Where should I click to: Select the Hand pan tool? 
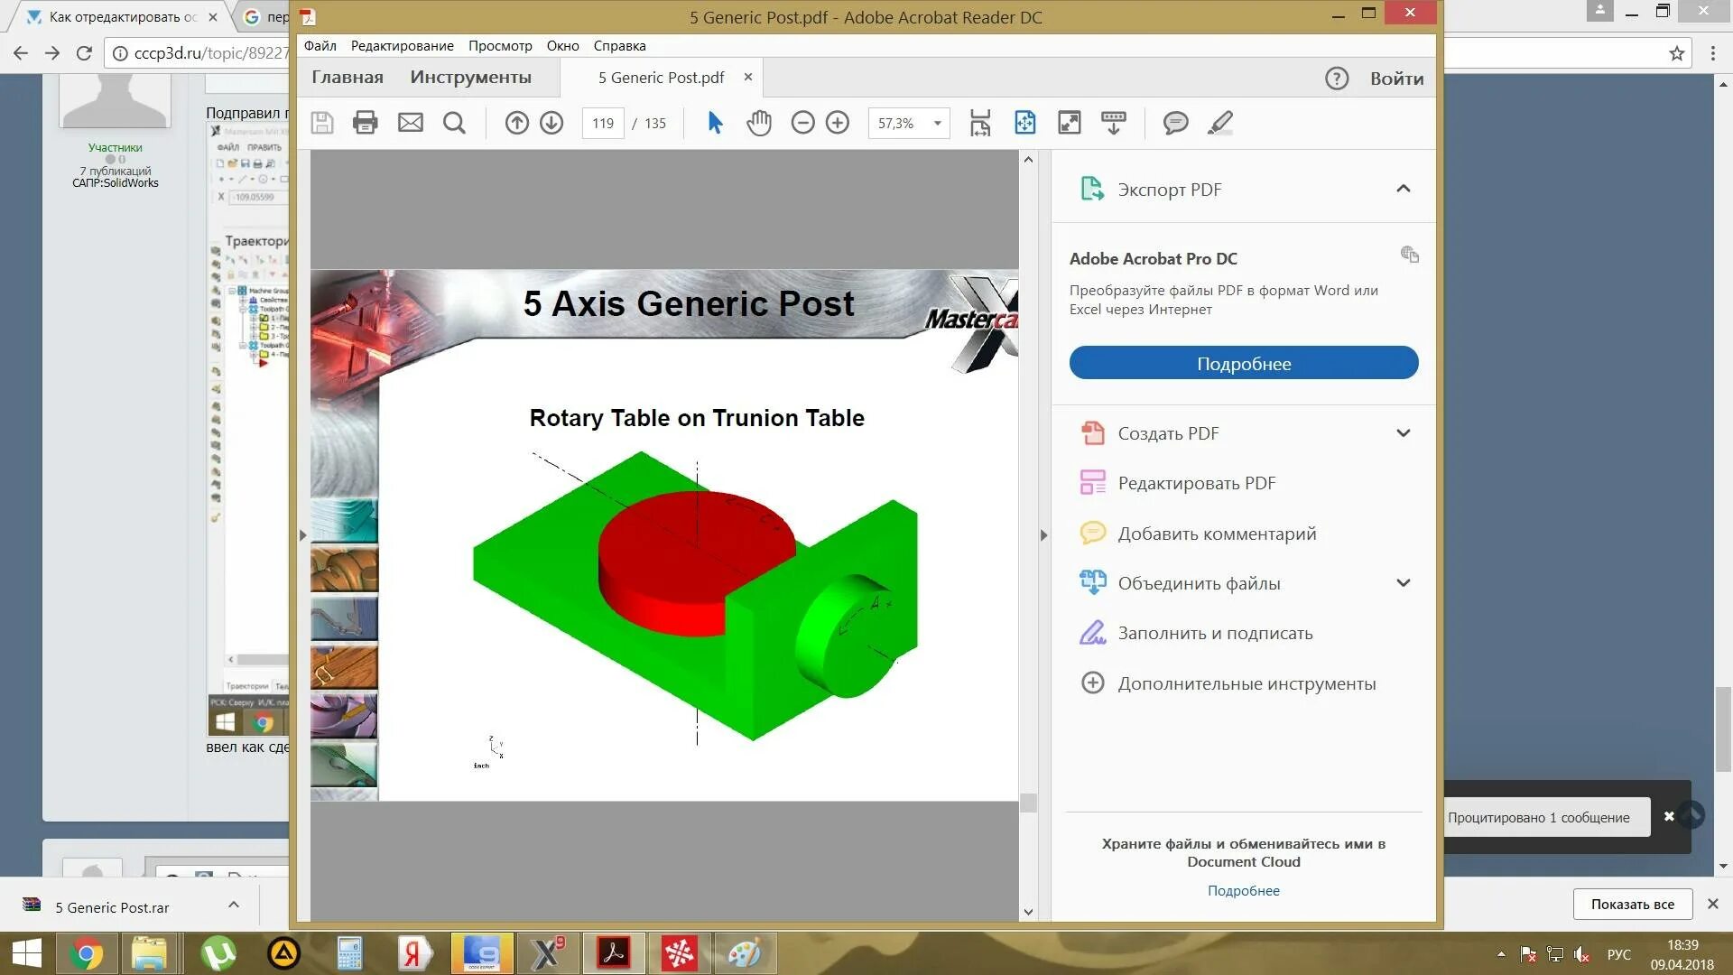[759, 123]
